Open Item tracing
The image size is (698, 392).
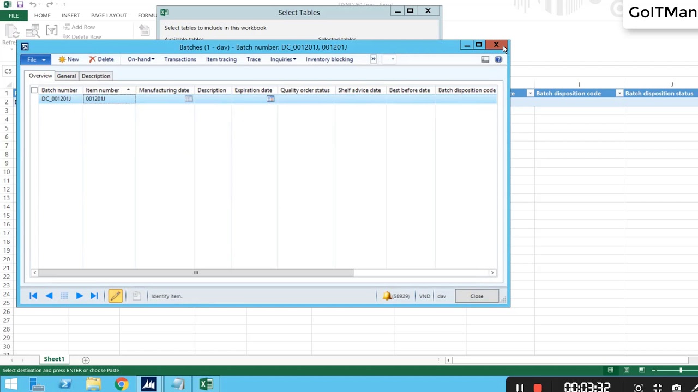pyautogui.click(x=221, y=59)
